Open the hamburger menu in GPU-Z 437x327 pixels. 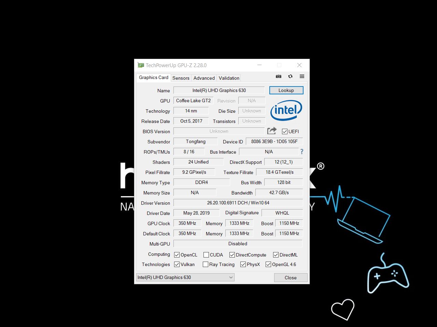(302, 76)
